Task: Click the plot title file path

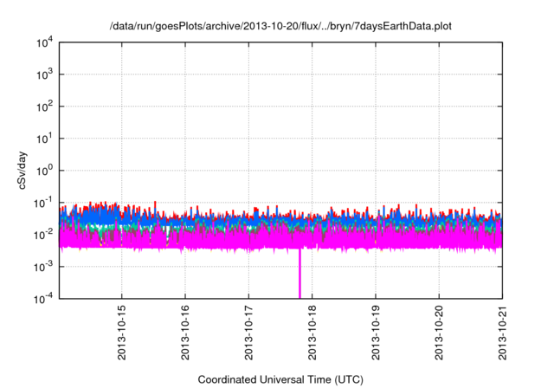Action: (x=280, y=26)
